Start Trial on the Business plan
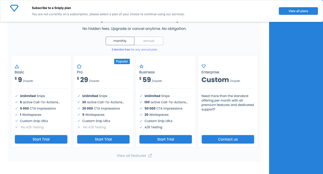323x174 pixels. (165, 139)
